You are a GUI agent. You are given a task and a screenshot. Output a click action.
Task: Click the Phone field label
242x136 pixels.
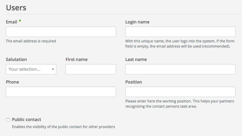pyautogui.click(x=12, y=82)
